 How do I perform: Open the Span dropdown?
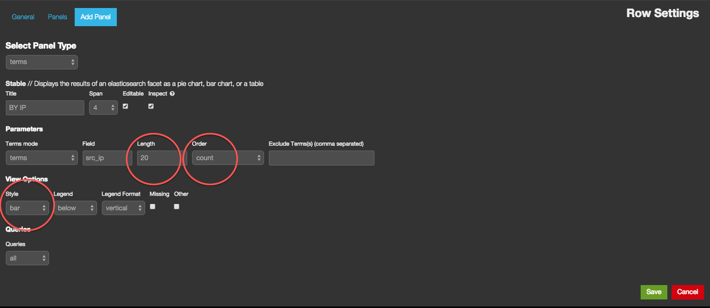(x=103, y=108)
